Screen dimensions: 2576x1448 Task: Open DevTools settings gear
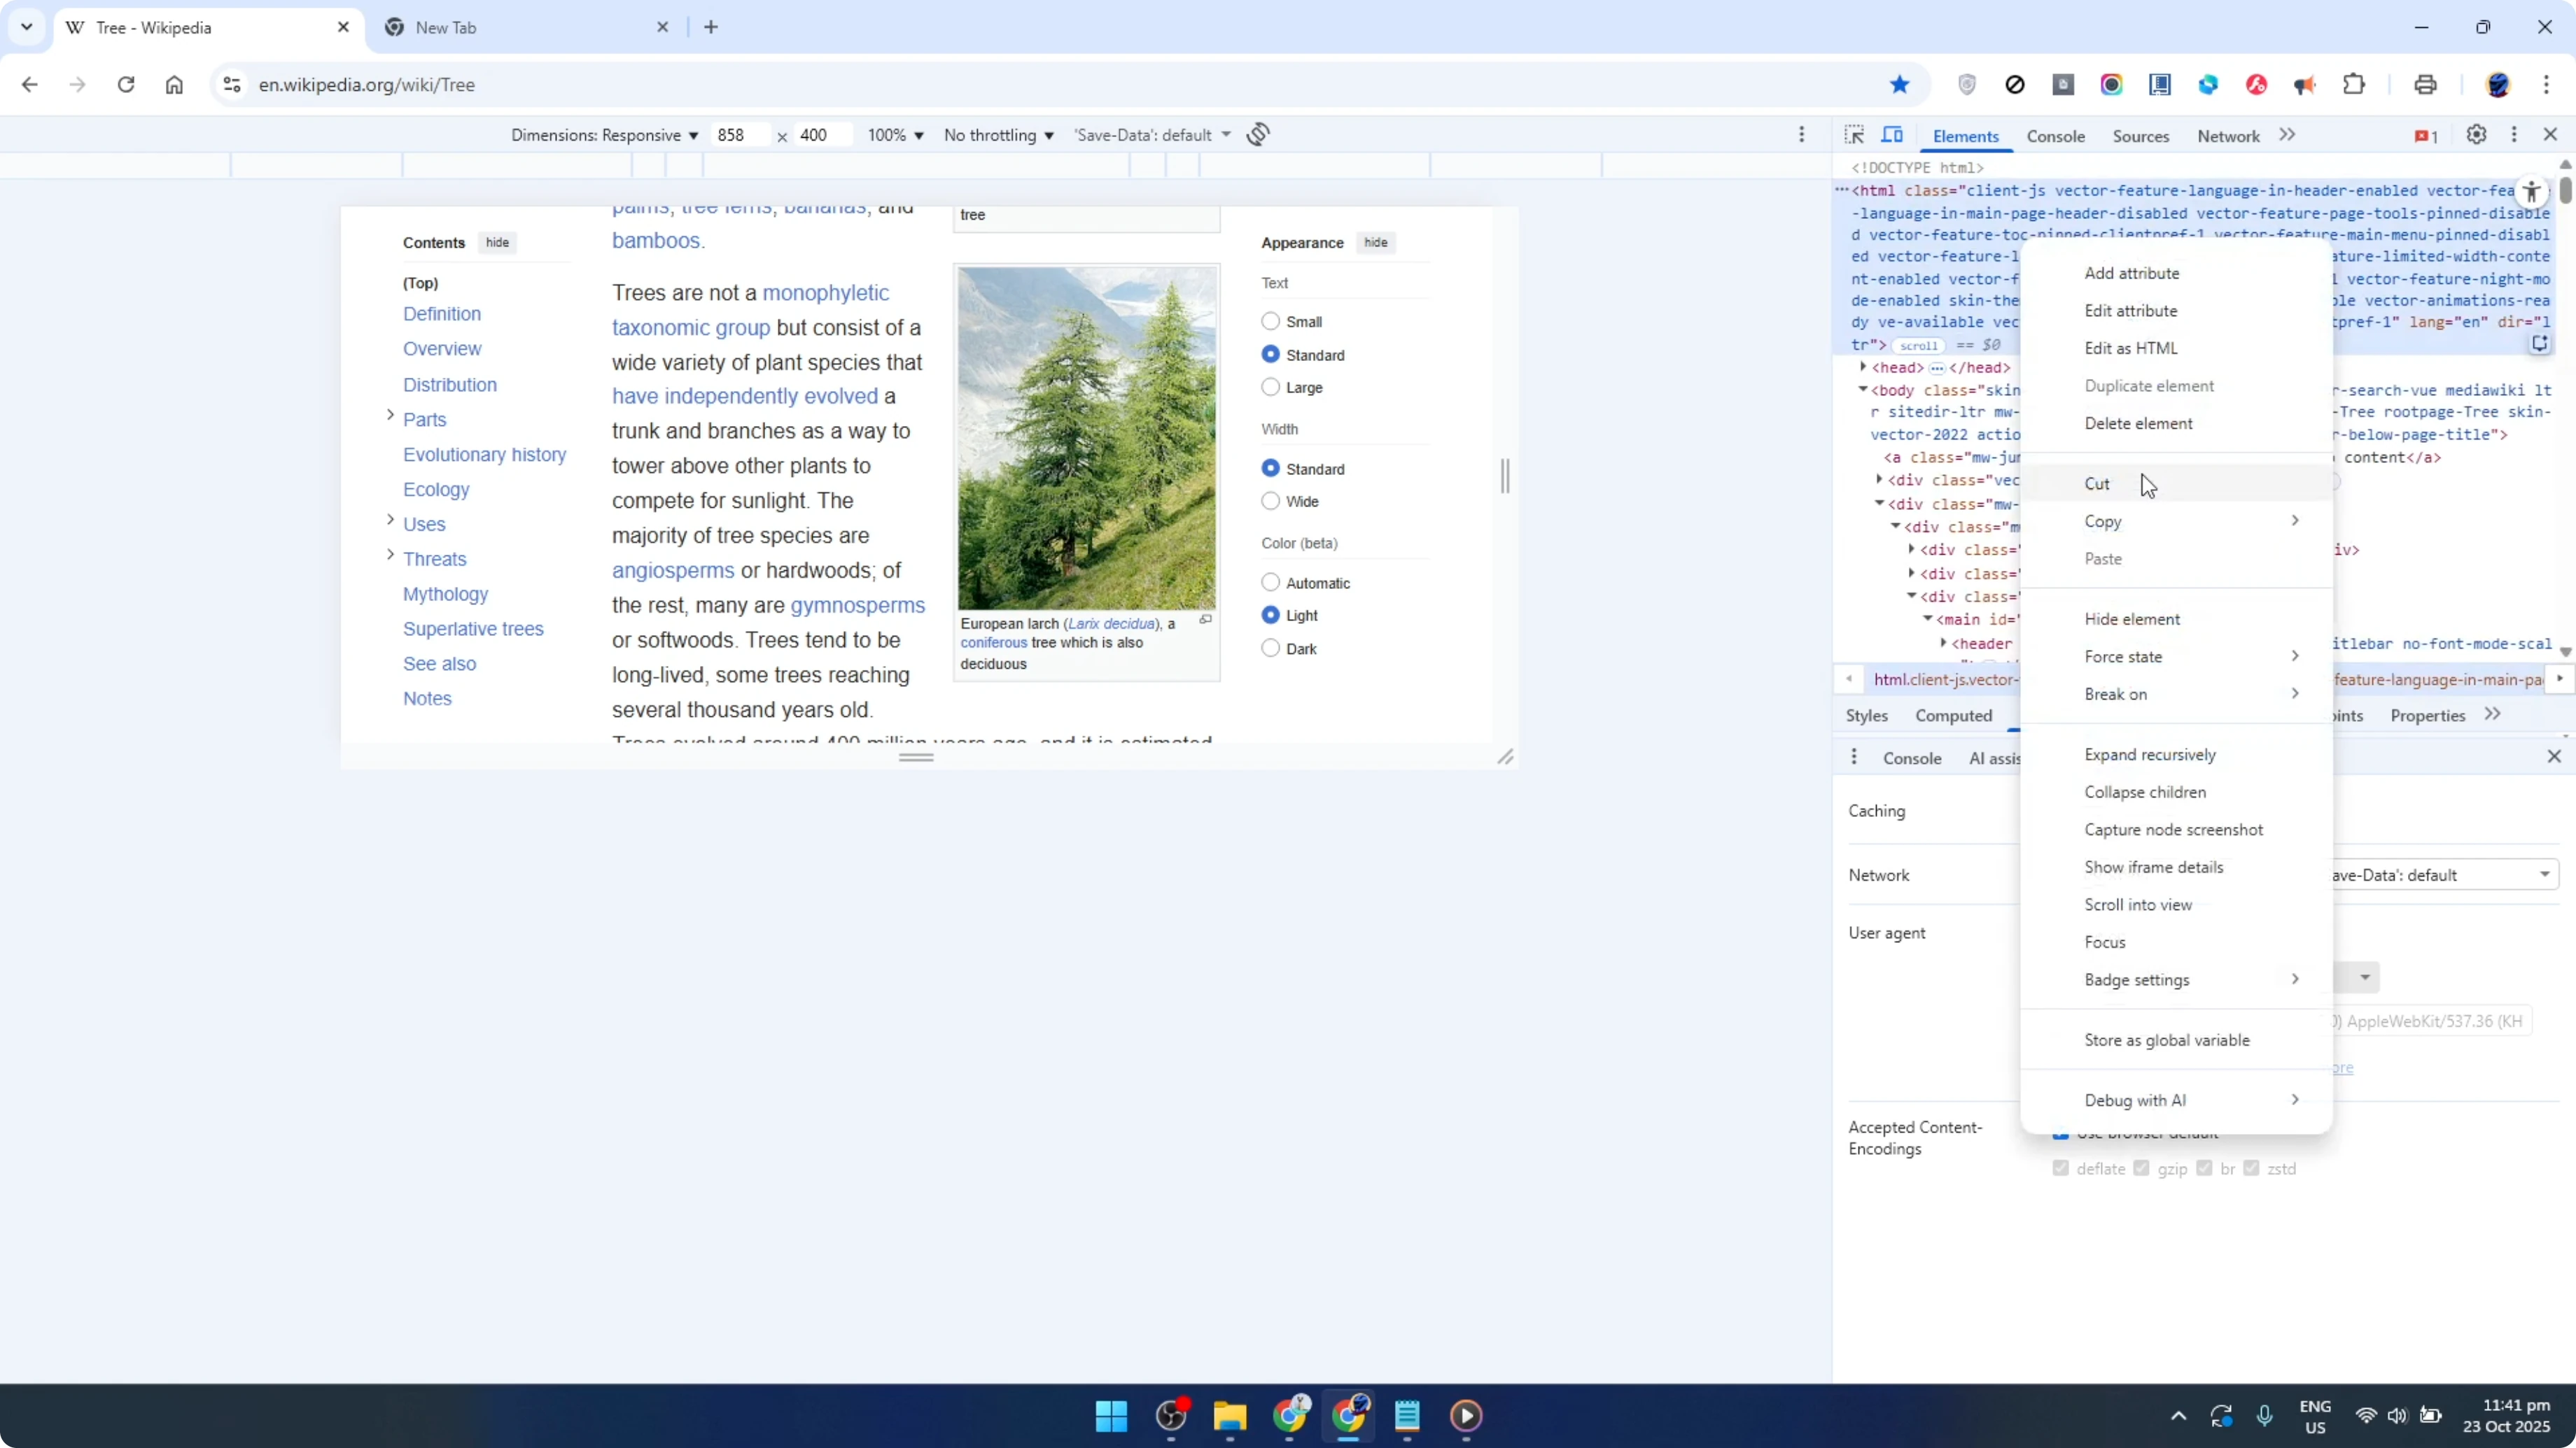pos(2476,135)
